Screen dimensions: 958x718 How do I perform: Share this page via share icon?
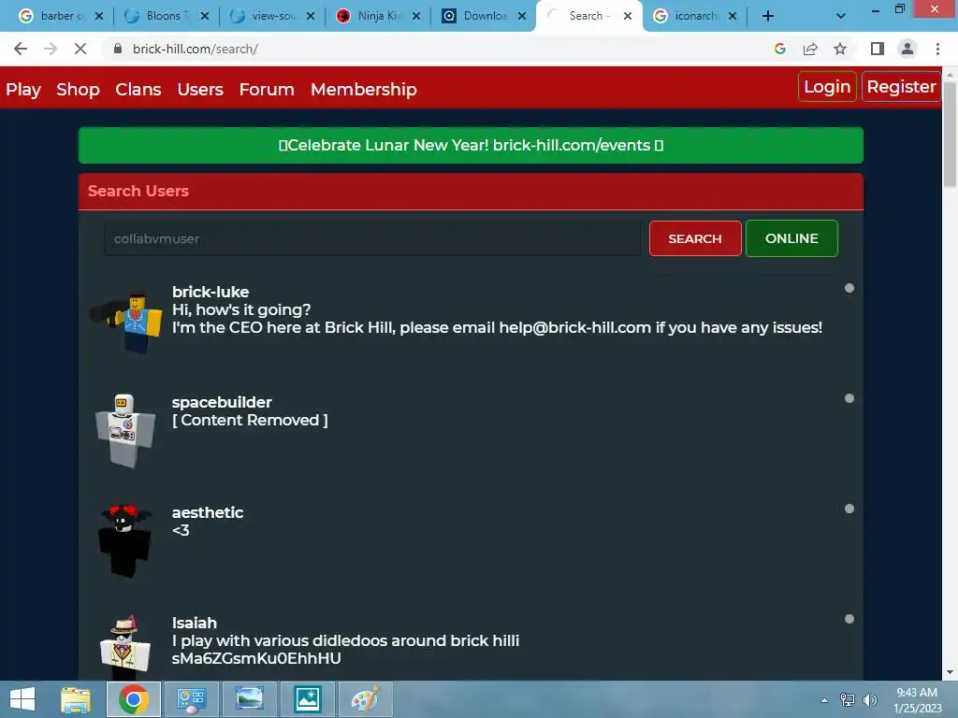pos(810,49)
